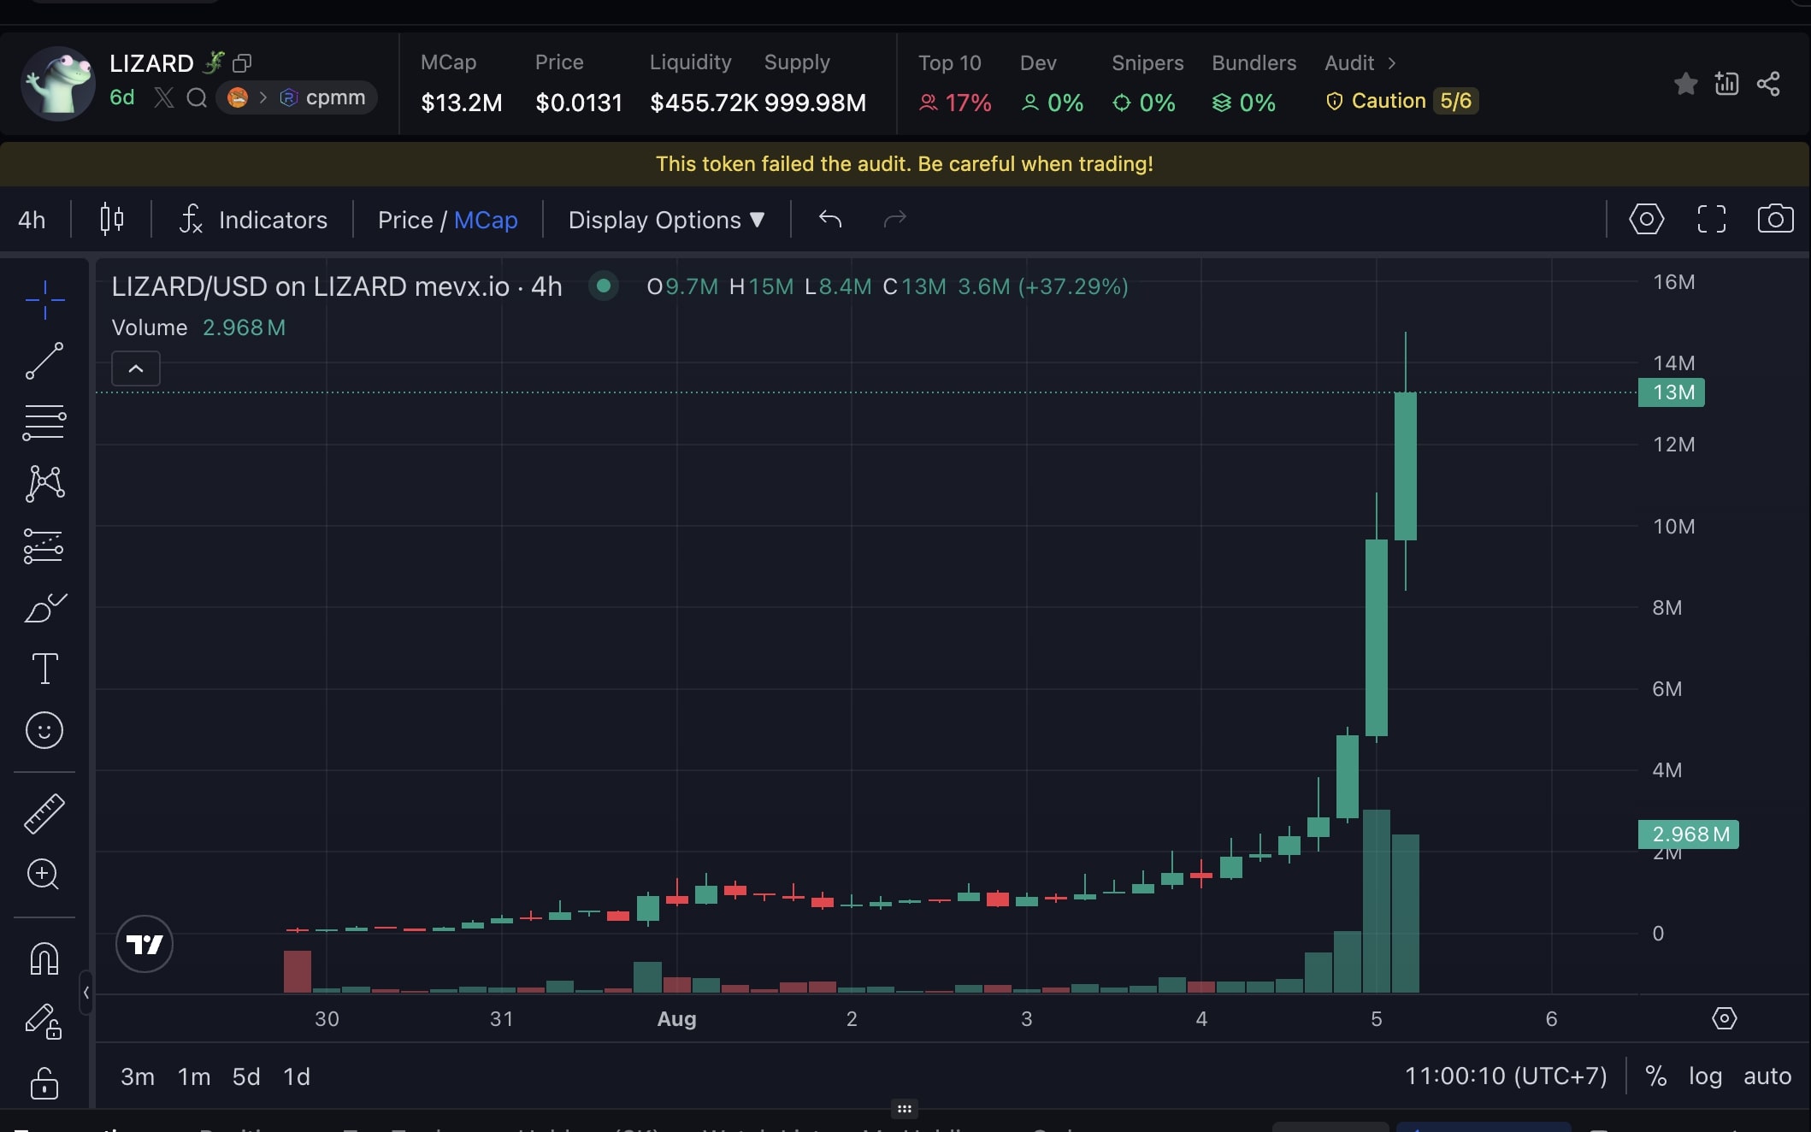Toggle magnet mode for drawings
Image resolution: width=1811 pixels, height=1132 pixels.
point(44,958)
